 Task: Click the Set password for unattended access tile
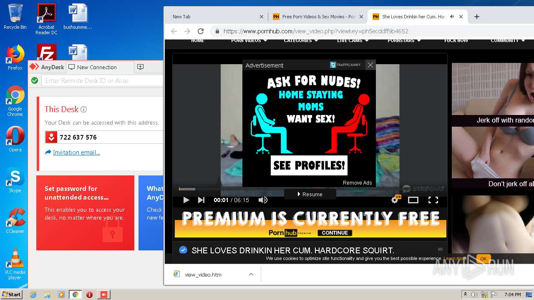[x=85, y=213]
